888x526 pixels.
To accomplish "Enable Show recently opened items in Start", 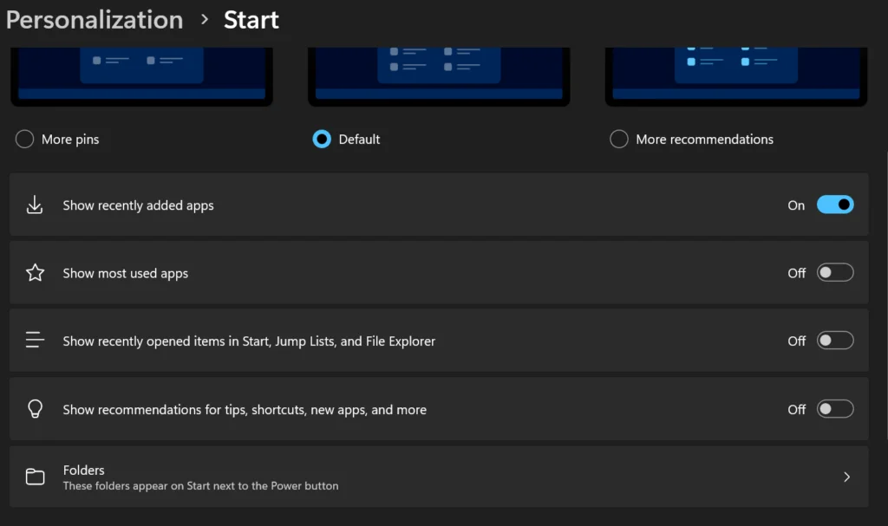I will [x=834, y=340].
